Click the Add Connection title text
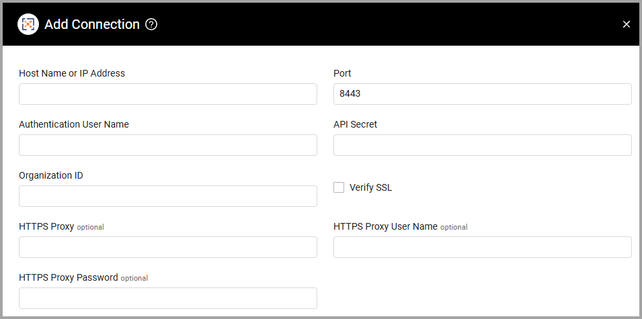Viewport: 642px width, 319px height. (x=92, y=25)
